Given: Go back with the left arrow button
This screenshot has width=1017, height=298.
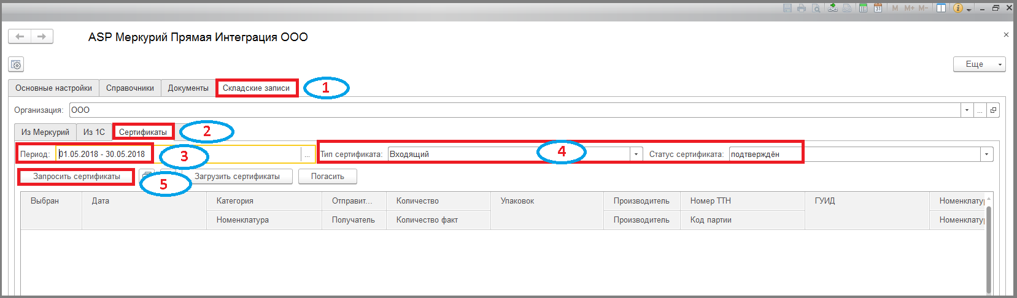Looking at the screenshot, I should tap(20, 37).
